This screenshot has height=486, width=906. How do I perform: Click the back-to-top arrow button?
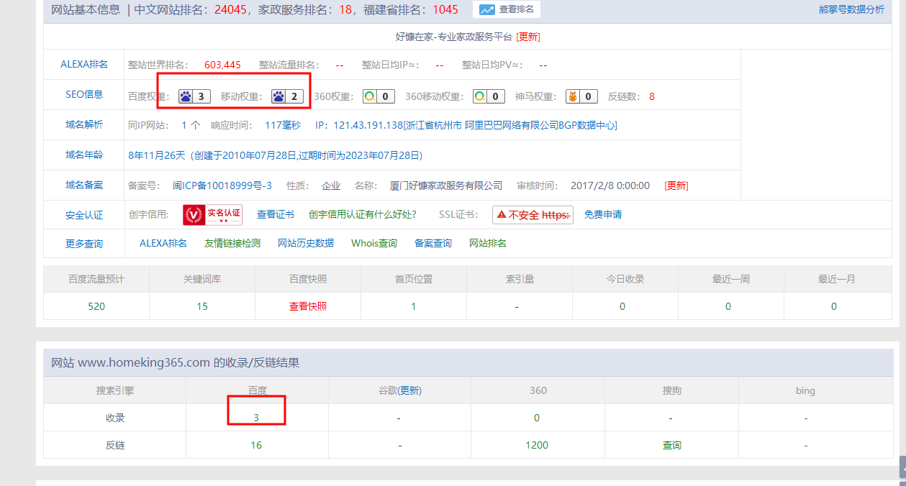click(902, 467)
